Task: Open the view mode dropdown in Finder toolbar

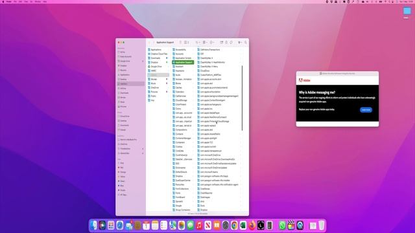Action: tap(187, 42)
